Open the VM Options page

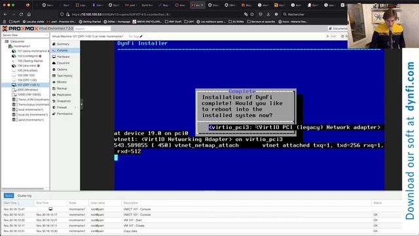tap(62, 69)
